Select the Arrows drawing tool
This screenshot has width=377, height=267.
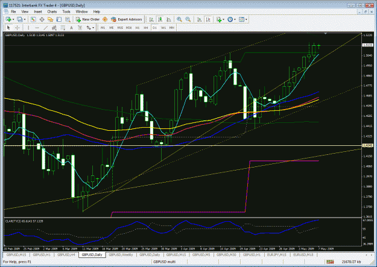(x=89, y=28)
